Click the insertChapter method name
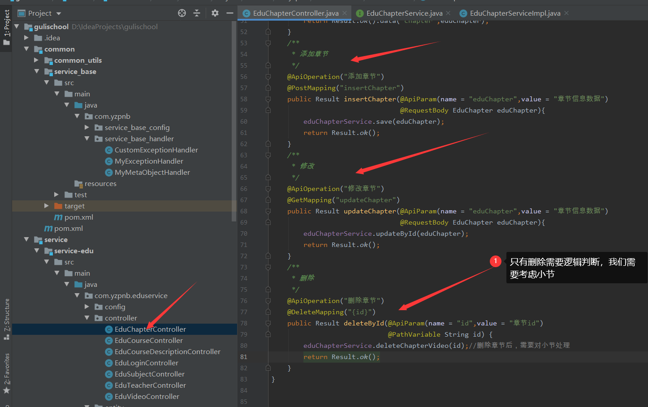This screenshot has width=648, height=407. tap(370, 99)
